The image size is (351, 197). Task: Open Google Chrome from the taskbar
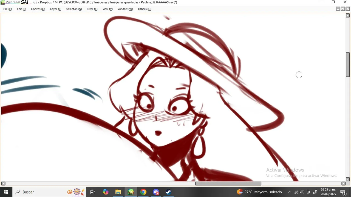tap(143, 192)
